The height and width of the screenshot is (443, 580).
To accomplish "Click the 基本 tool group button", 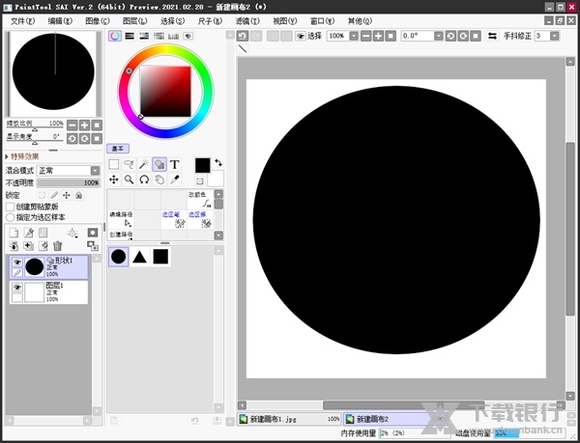I will point(117,149).
